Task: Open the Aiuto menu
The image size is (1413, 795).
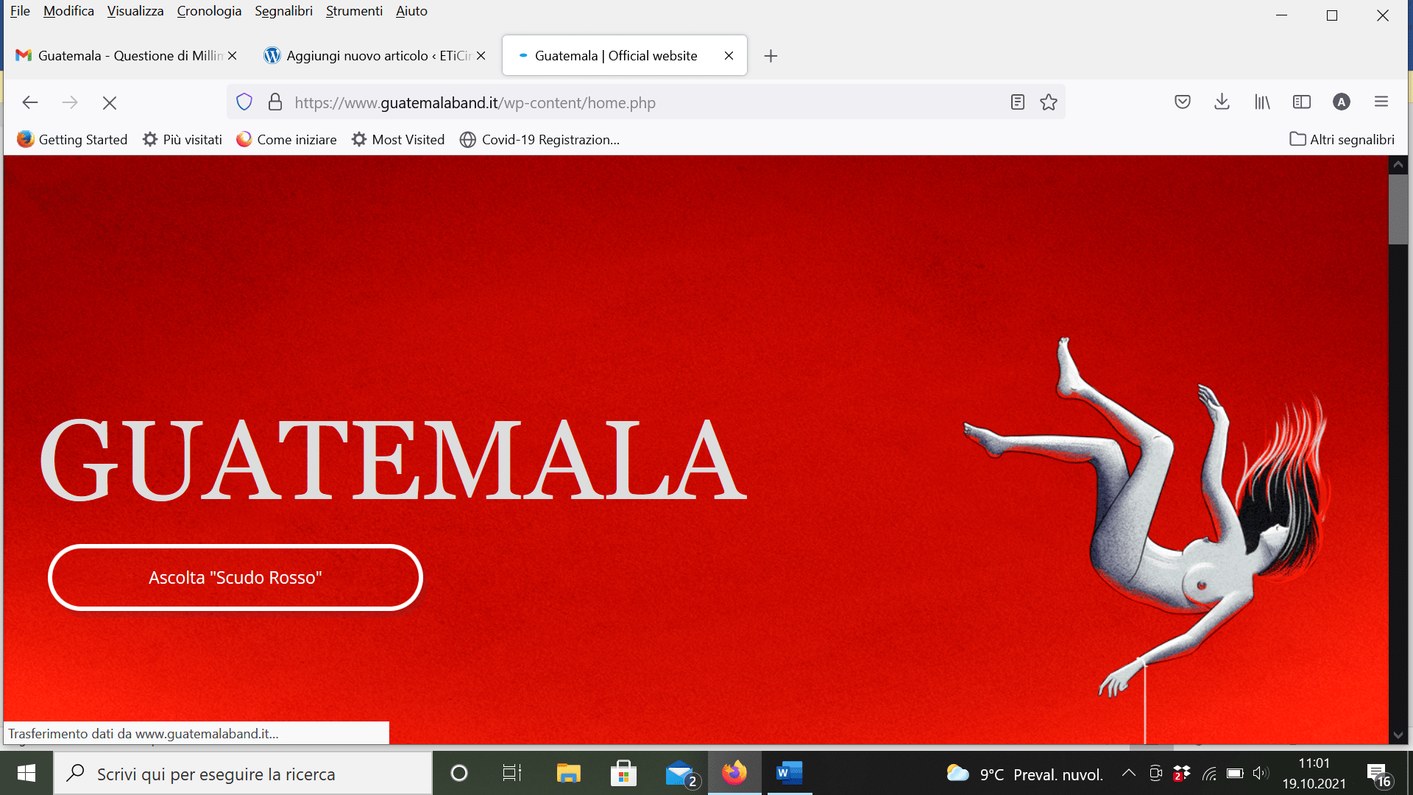Action: [411, 11]
